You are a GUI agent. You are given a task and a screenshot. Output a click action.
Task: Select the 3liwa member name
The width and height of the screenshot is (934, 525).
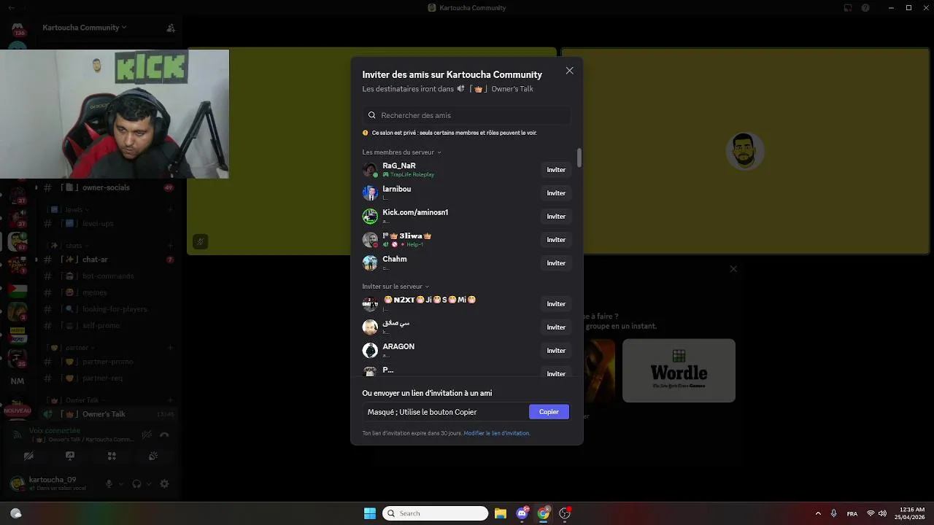pos(407,236)
